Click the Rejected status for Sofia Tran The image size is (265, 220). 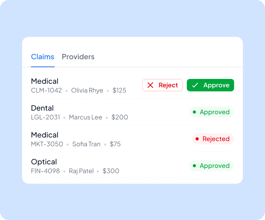pos(213,139)
